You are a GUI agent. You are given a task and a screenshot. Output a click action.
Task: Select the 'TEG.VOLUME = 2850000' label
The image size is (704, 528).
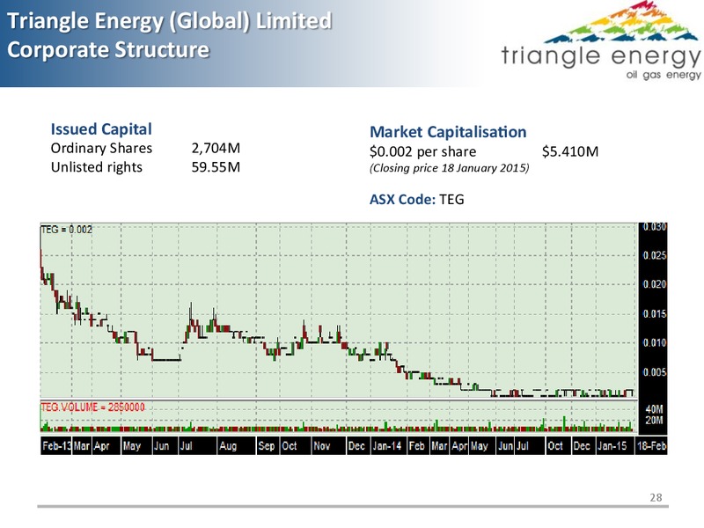tap(93, 407)
